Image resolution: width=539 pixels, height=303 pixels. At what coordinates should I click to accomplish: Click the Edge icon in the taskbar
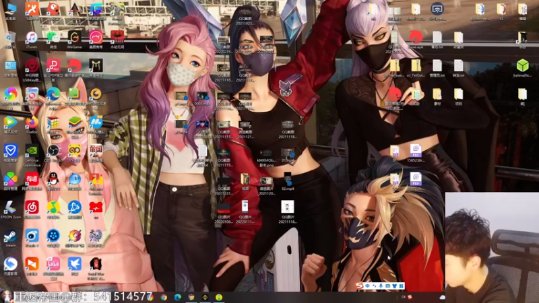[177, 298]
